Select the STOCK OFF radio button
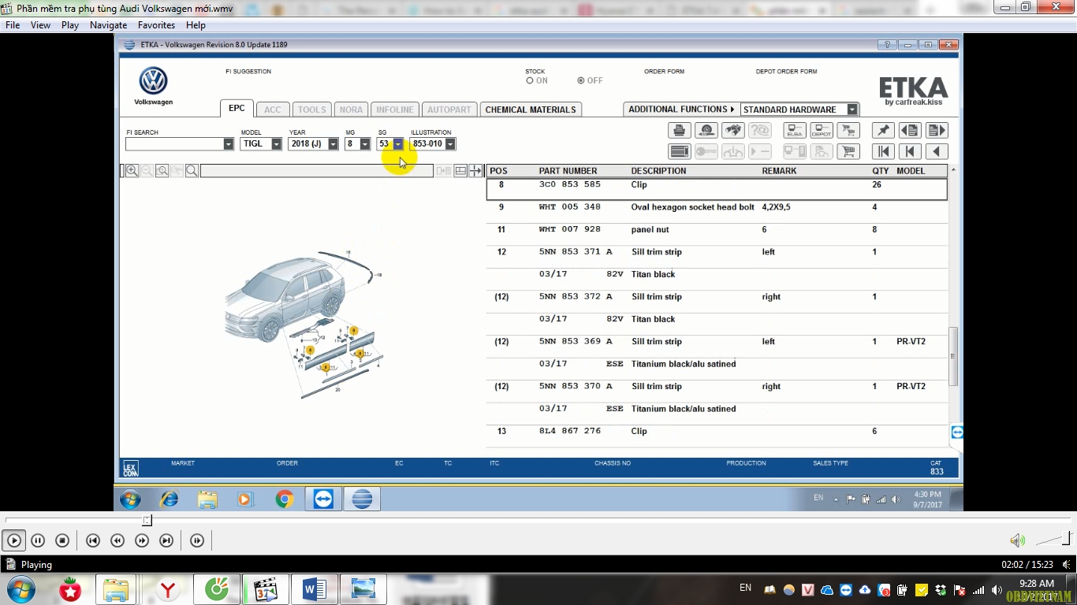Screen dimensions: 1077x605 click(x=581, y=80)
